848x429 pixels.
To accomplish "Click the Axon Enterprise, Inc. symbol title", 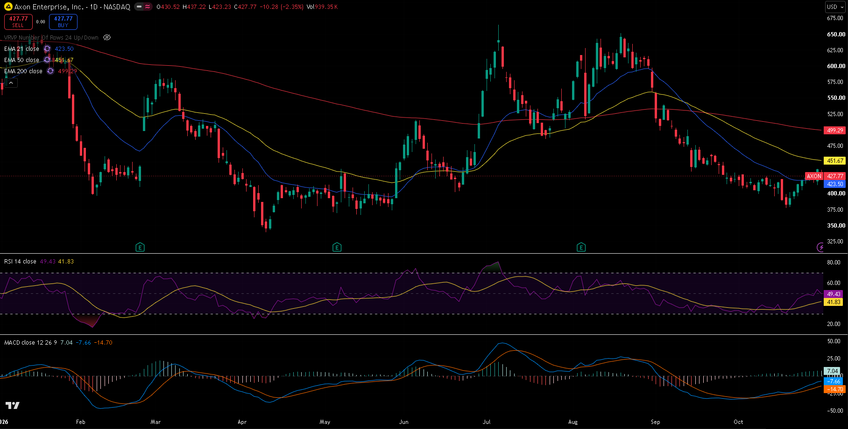I will 49,7.
